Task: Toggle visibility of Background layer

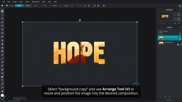Action: (180, 44)
